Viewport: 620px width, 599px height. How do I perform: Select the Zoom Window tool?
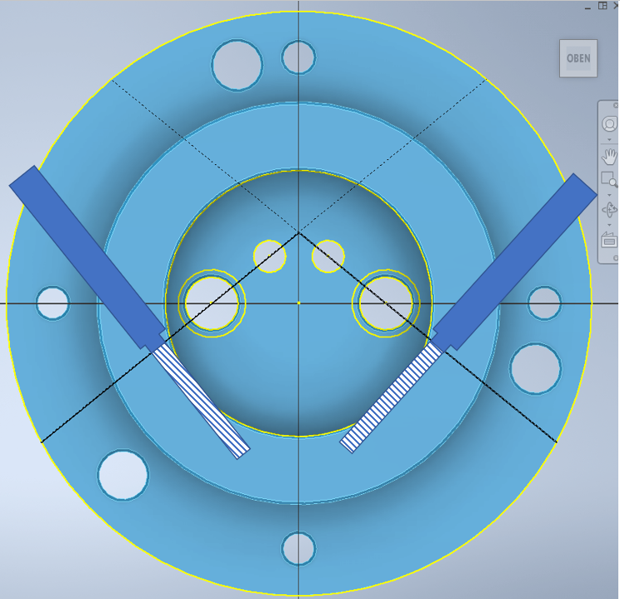point(609,179)
